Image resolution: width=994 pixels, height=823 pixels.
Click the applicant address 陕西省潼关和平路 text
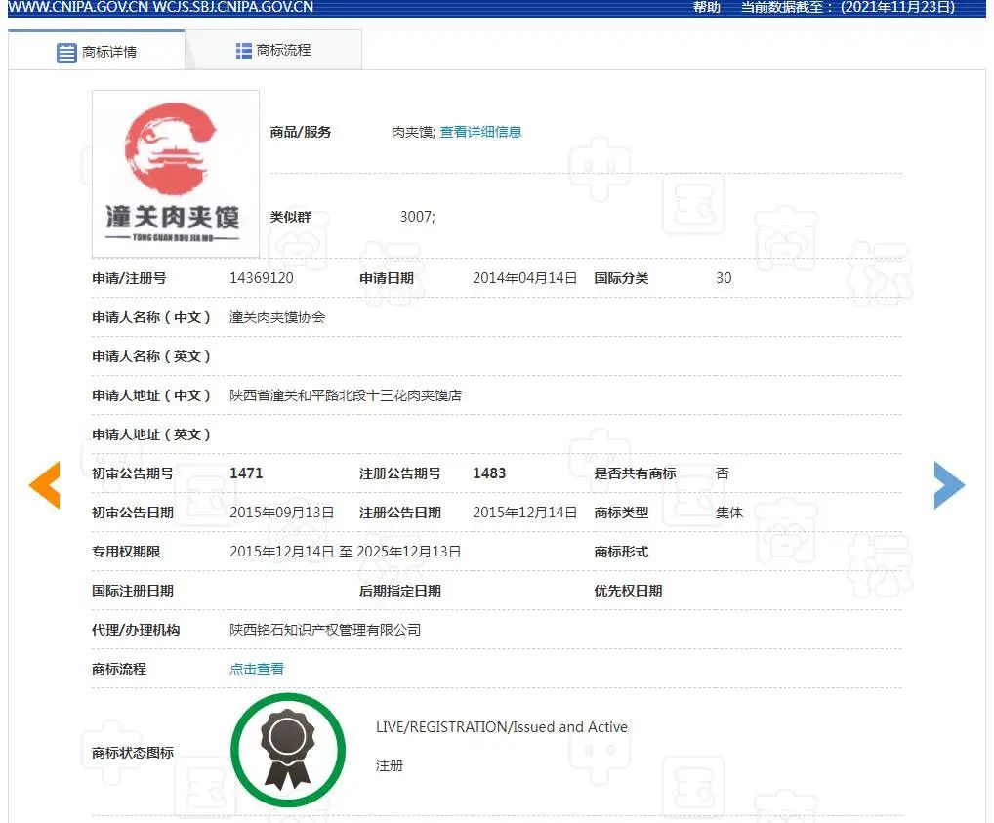point(346,395)
